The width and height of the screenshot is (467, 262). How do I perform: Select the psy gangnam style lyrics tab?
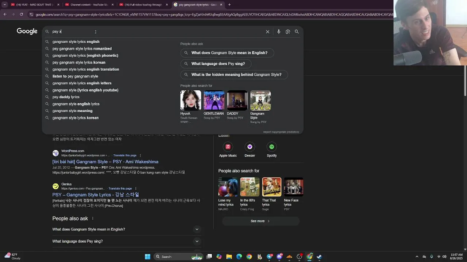(197, 5)
